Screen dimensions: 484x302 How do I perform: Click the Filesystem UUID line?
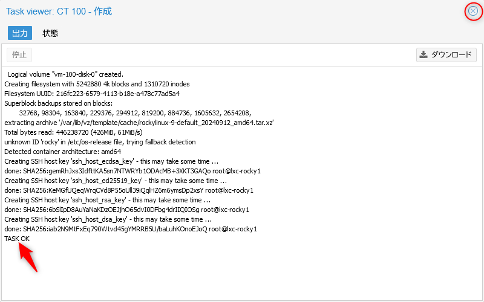click(x=92, y=94)
